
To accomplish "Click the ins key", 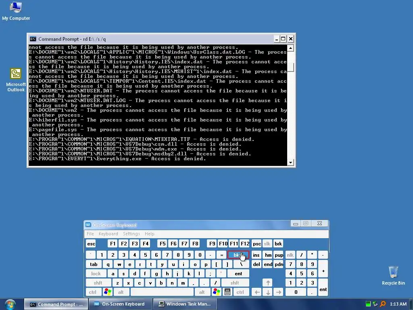I will [x=256, y=255].
